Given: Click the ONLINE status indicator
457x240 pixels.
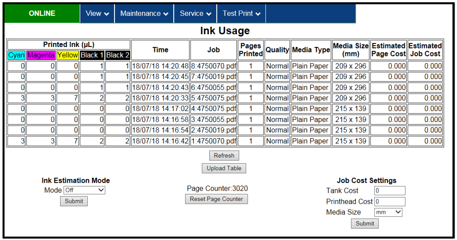Looking at the screenshot, I should tap(42, 13).
